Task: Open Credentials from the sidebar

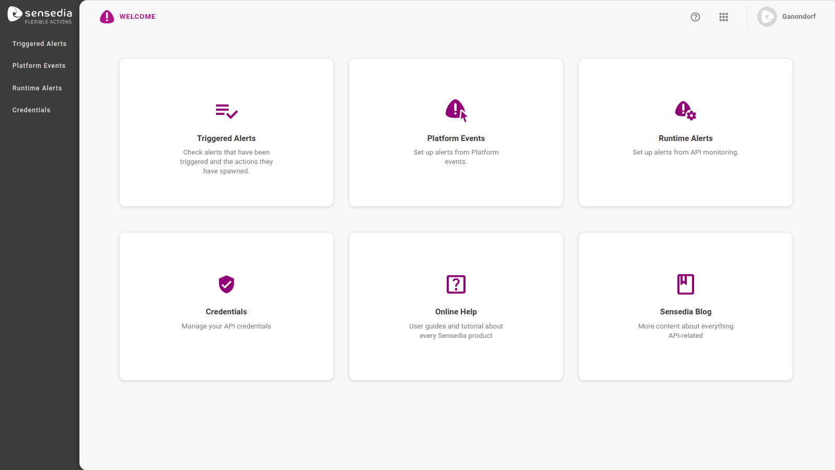Action: click(x=31, y=110)
